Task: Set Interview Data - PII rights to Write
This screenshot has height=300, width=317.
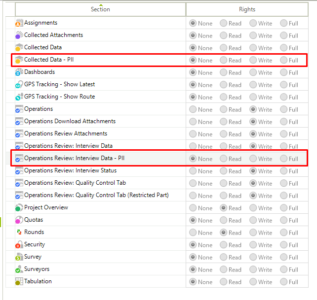Action: 253,158
